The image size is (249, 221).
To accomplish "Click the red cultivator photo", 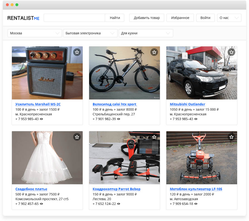I will click(x=202, y=158).
